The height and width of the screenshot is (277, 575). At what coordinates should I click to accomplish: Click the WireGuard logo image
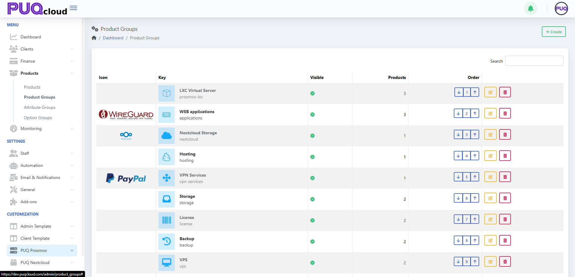(x=126, y=115)
